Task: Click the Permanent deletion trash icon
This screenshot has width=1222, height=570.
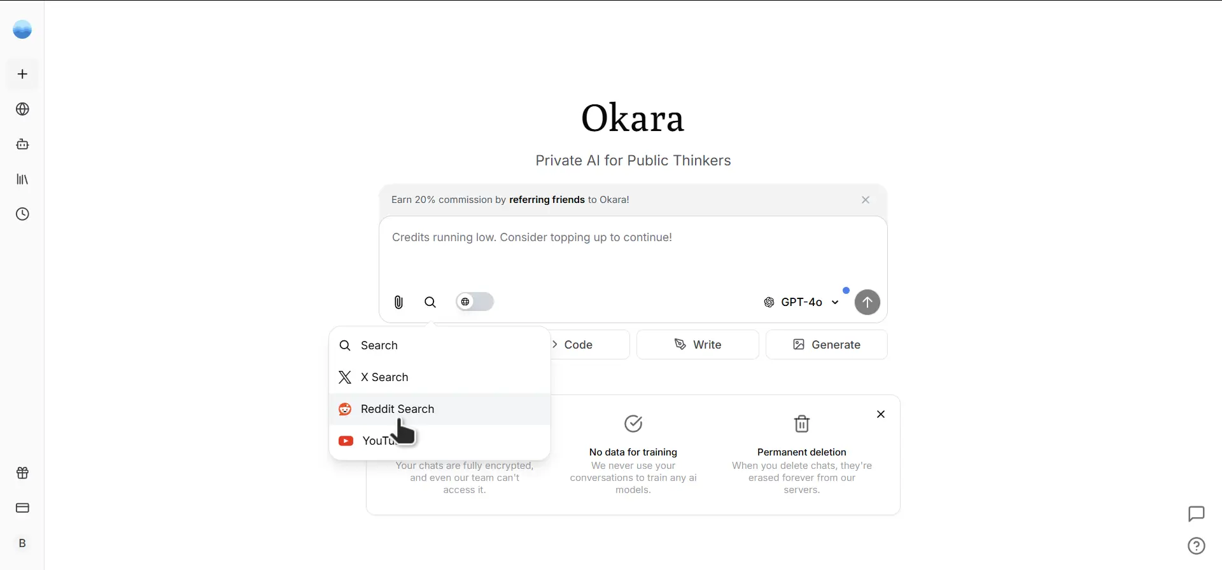Action: click(802, 424)
